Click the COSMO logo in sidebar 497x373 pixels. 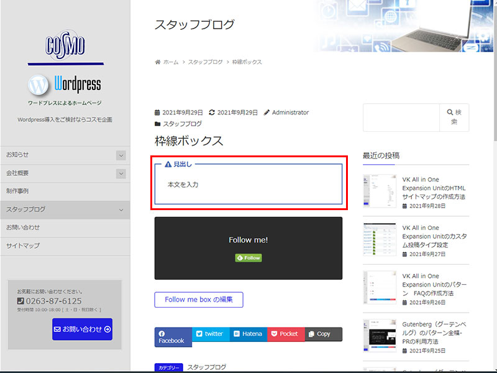[x=65, y=45]
